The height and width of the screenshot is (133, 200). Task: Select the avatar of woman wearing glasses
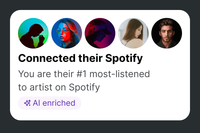tap(67, 33)
